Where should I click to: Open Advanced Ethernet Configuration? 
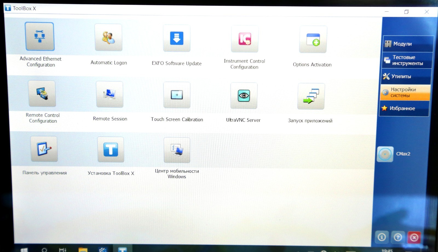(40, 37)
